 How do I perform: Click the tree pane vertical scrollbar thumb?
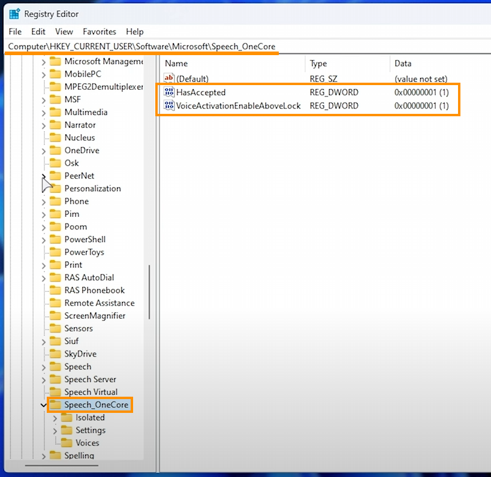pos(149,292)
